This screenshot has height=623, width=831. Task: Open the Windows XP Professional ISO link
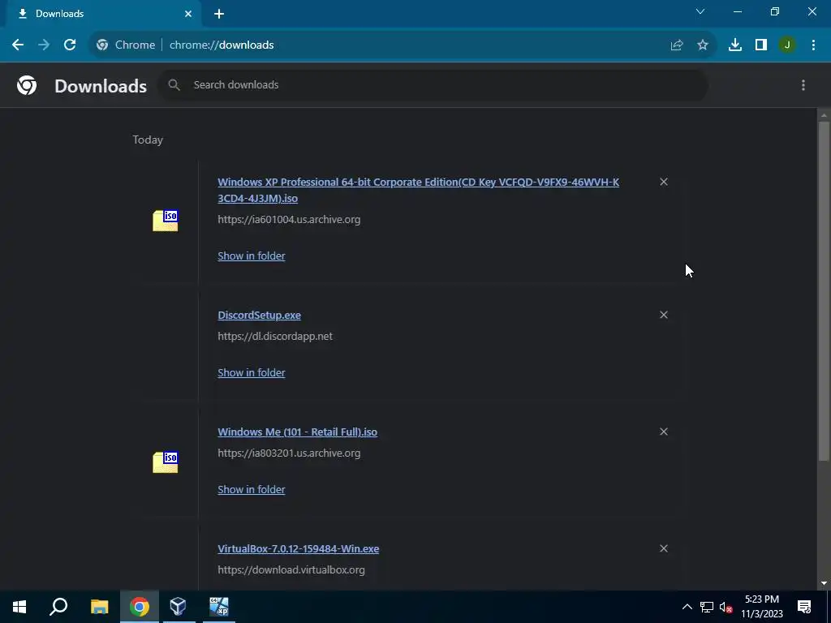tap(418, 190)
